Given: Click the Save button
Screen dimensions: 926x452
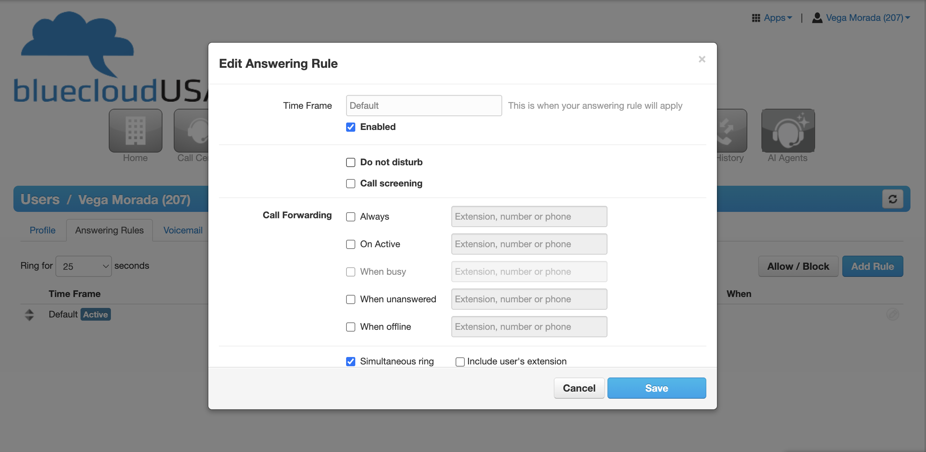Looking at the screenshot, I should (x=656, y=388).
